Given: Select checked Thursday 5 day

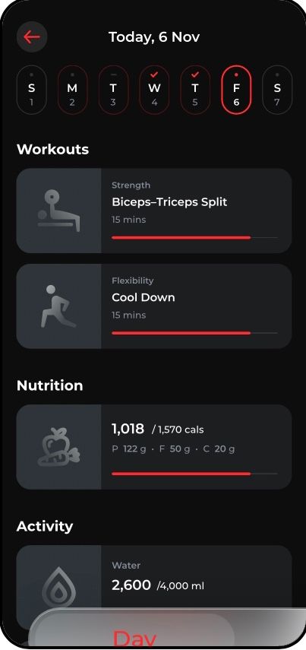Looking at the screenshot, I should [x=195, y=90].
